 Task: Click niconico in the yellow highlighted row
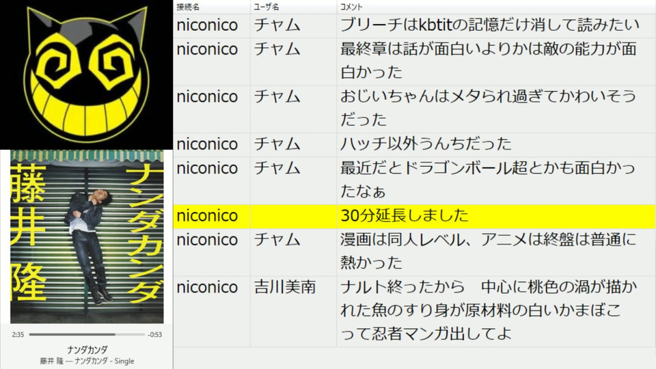[207, 217]
